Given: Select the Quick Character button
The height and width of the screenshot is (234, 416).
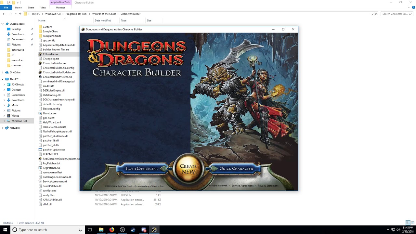Looking at the screenshot, I should (236, 169).
